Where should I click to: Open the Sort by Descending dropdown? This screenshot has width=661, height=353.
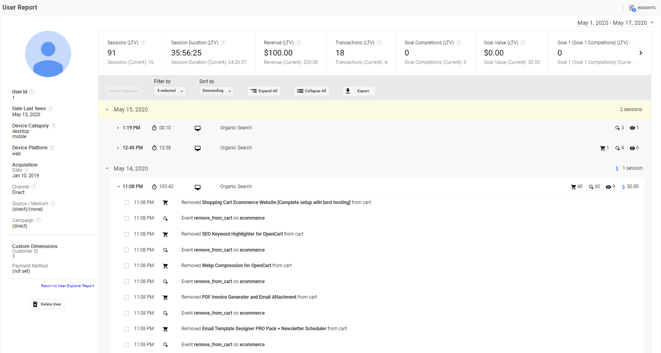click(216, 91)
